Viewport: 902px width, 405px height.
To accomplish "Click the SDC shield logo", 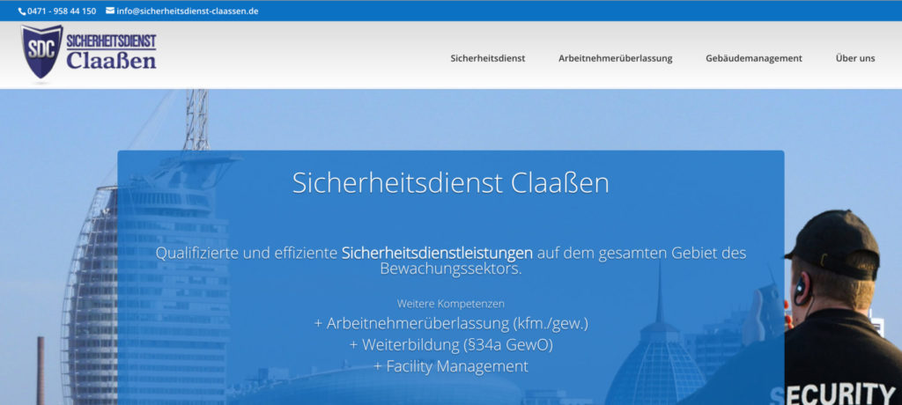I will [x=42, y=51].
